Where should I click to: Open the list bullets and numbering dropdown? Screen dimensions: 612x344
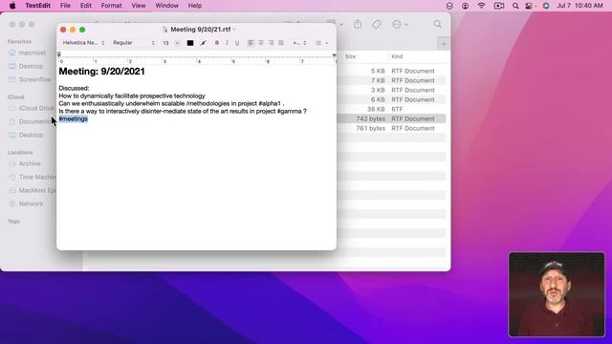(322, 43)
